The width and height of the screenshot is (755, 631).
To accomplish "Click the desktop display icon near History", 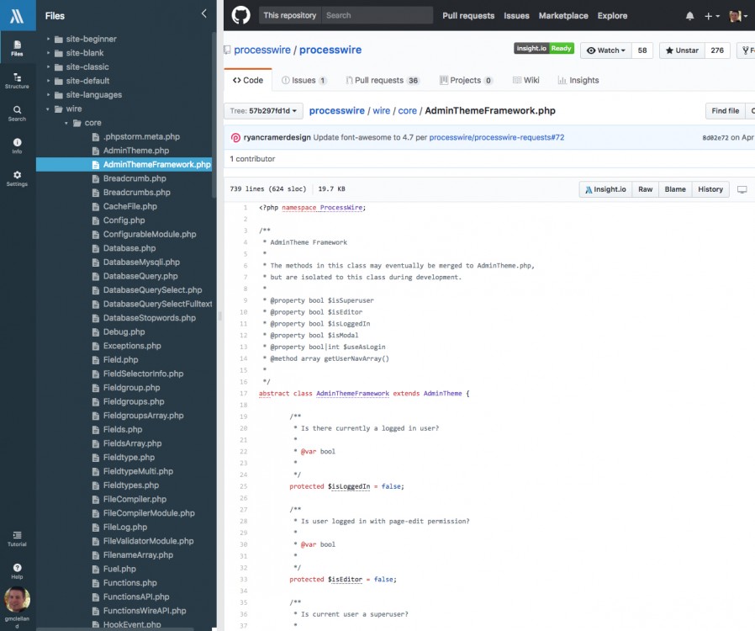I will 742,190.
